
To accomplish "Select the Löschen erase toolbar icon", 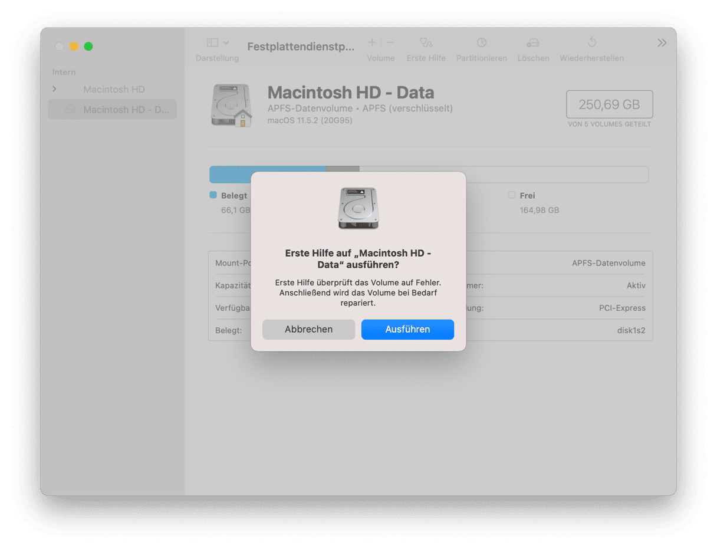I will tap(533, 42).
